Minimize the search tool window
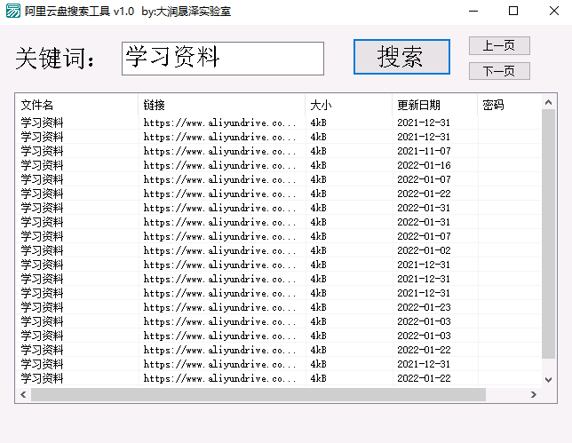Viewport: 572px width, 443px height. [x=473, y=11]
